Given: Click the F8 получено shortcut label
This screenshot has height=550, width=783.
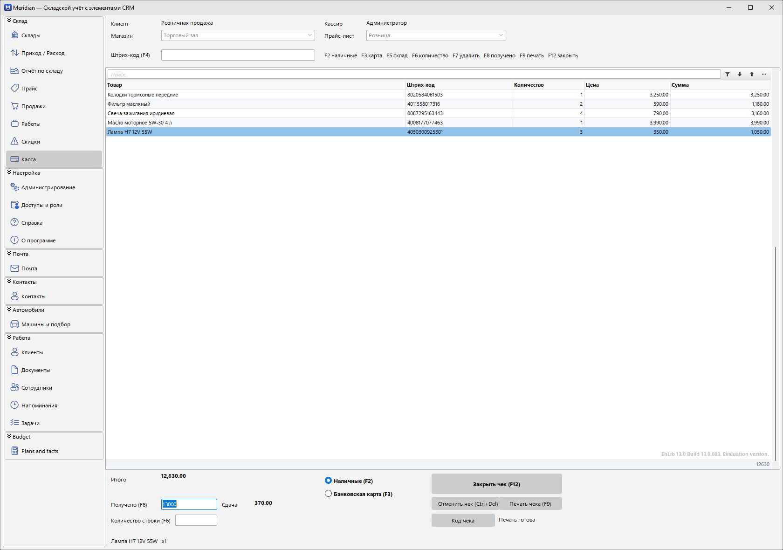Looking at the screenshot, I should click(x=500, y=55).
